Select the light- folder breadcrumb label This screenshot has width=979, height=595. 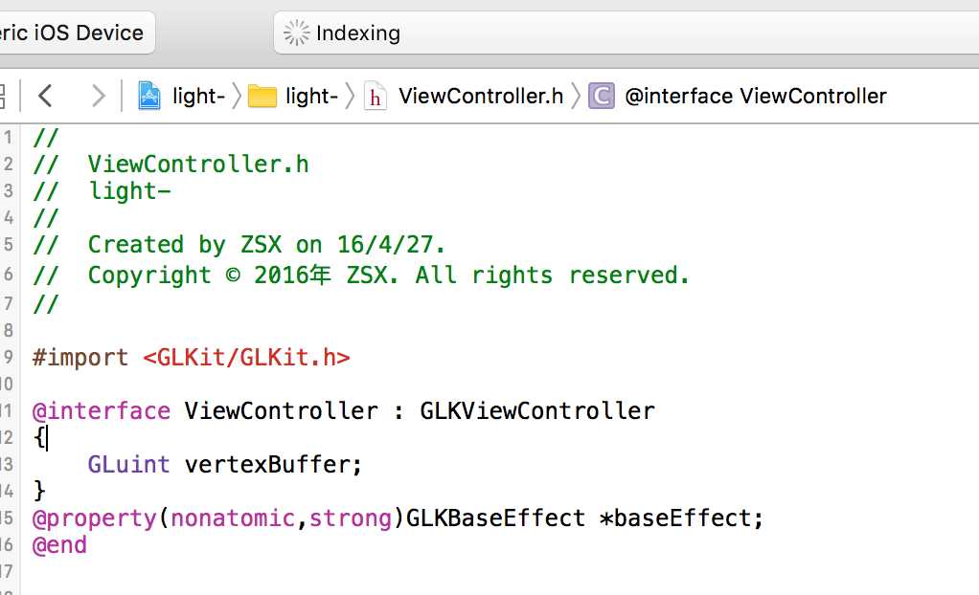point(311,96)
